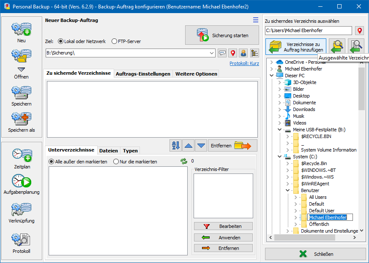Select Nur die markierten option
Image resolution: width=369 pixels, height=263 pixels.
tap(135, 162)
